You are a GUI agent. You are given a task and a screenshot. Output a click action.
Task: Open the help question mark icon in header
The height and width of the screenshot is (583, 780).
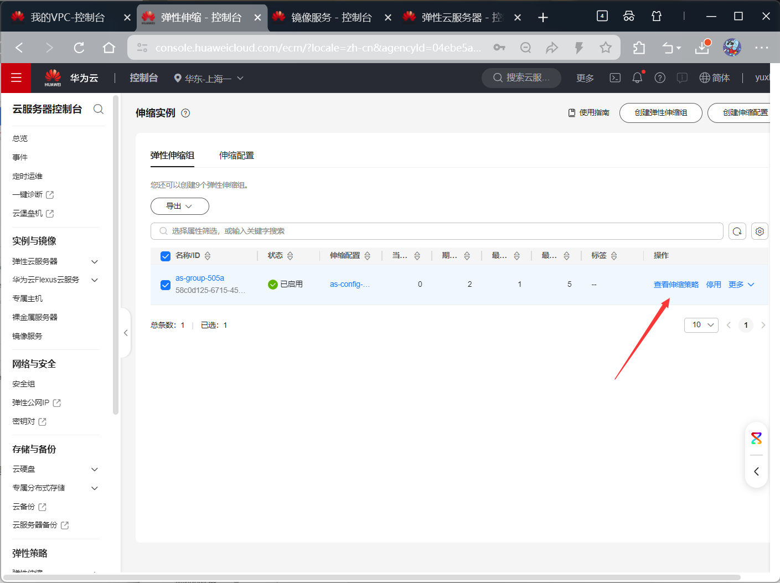tap(660, 78)
